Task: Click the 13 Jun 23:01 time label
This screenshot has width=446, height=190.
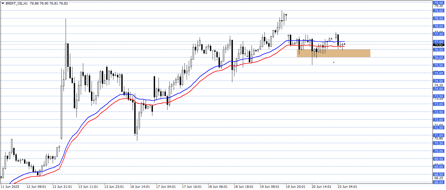Action: tap(114, 186)
